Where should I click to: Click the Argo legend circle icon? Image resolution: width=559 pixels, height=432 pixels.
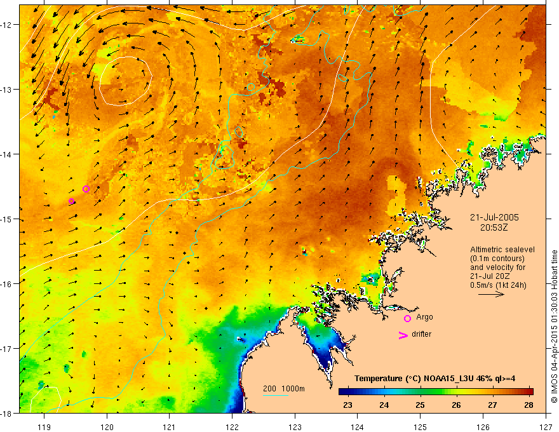[x=407, y=318]
